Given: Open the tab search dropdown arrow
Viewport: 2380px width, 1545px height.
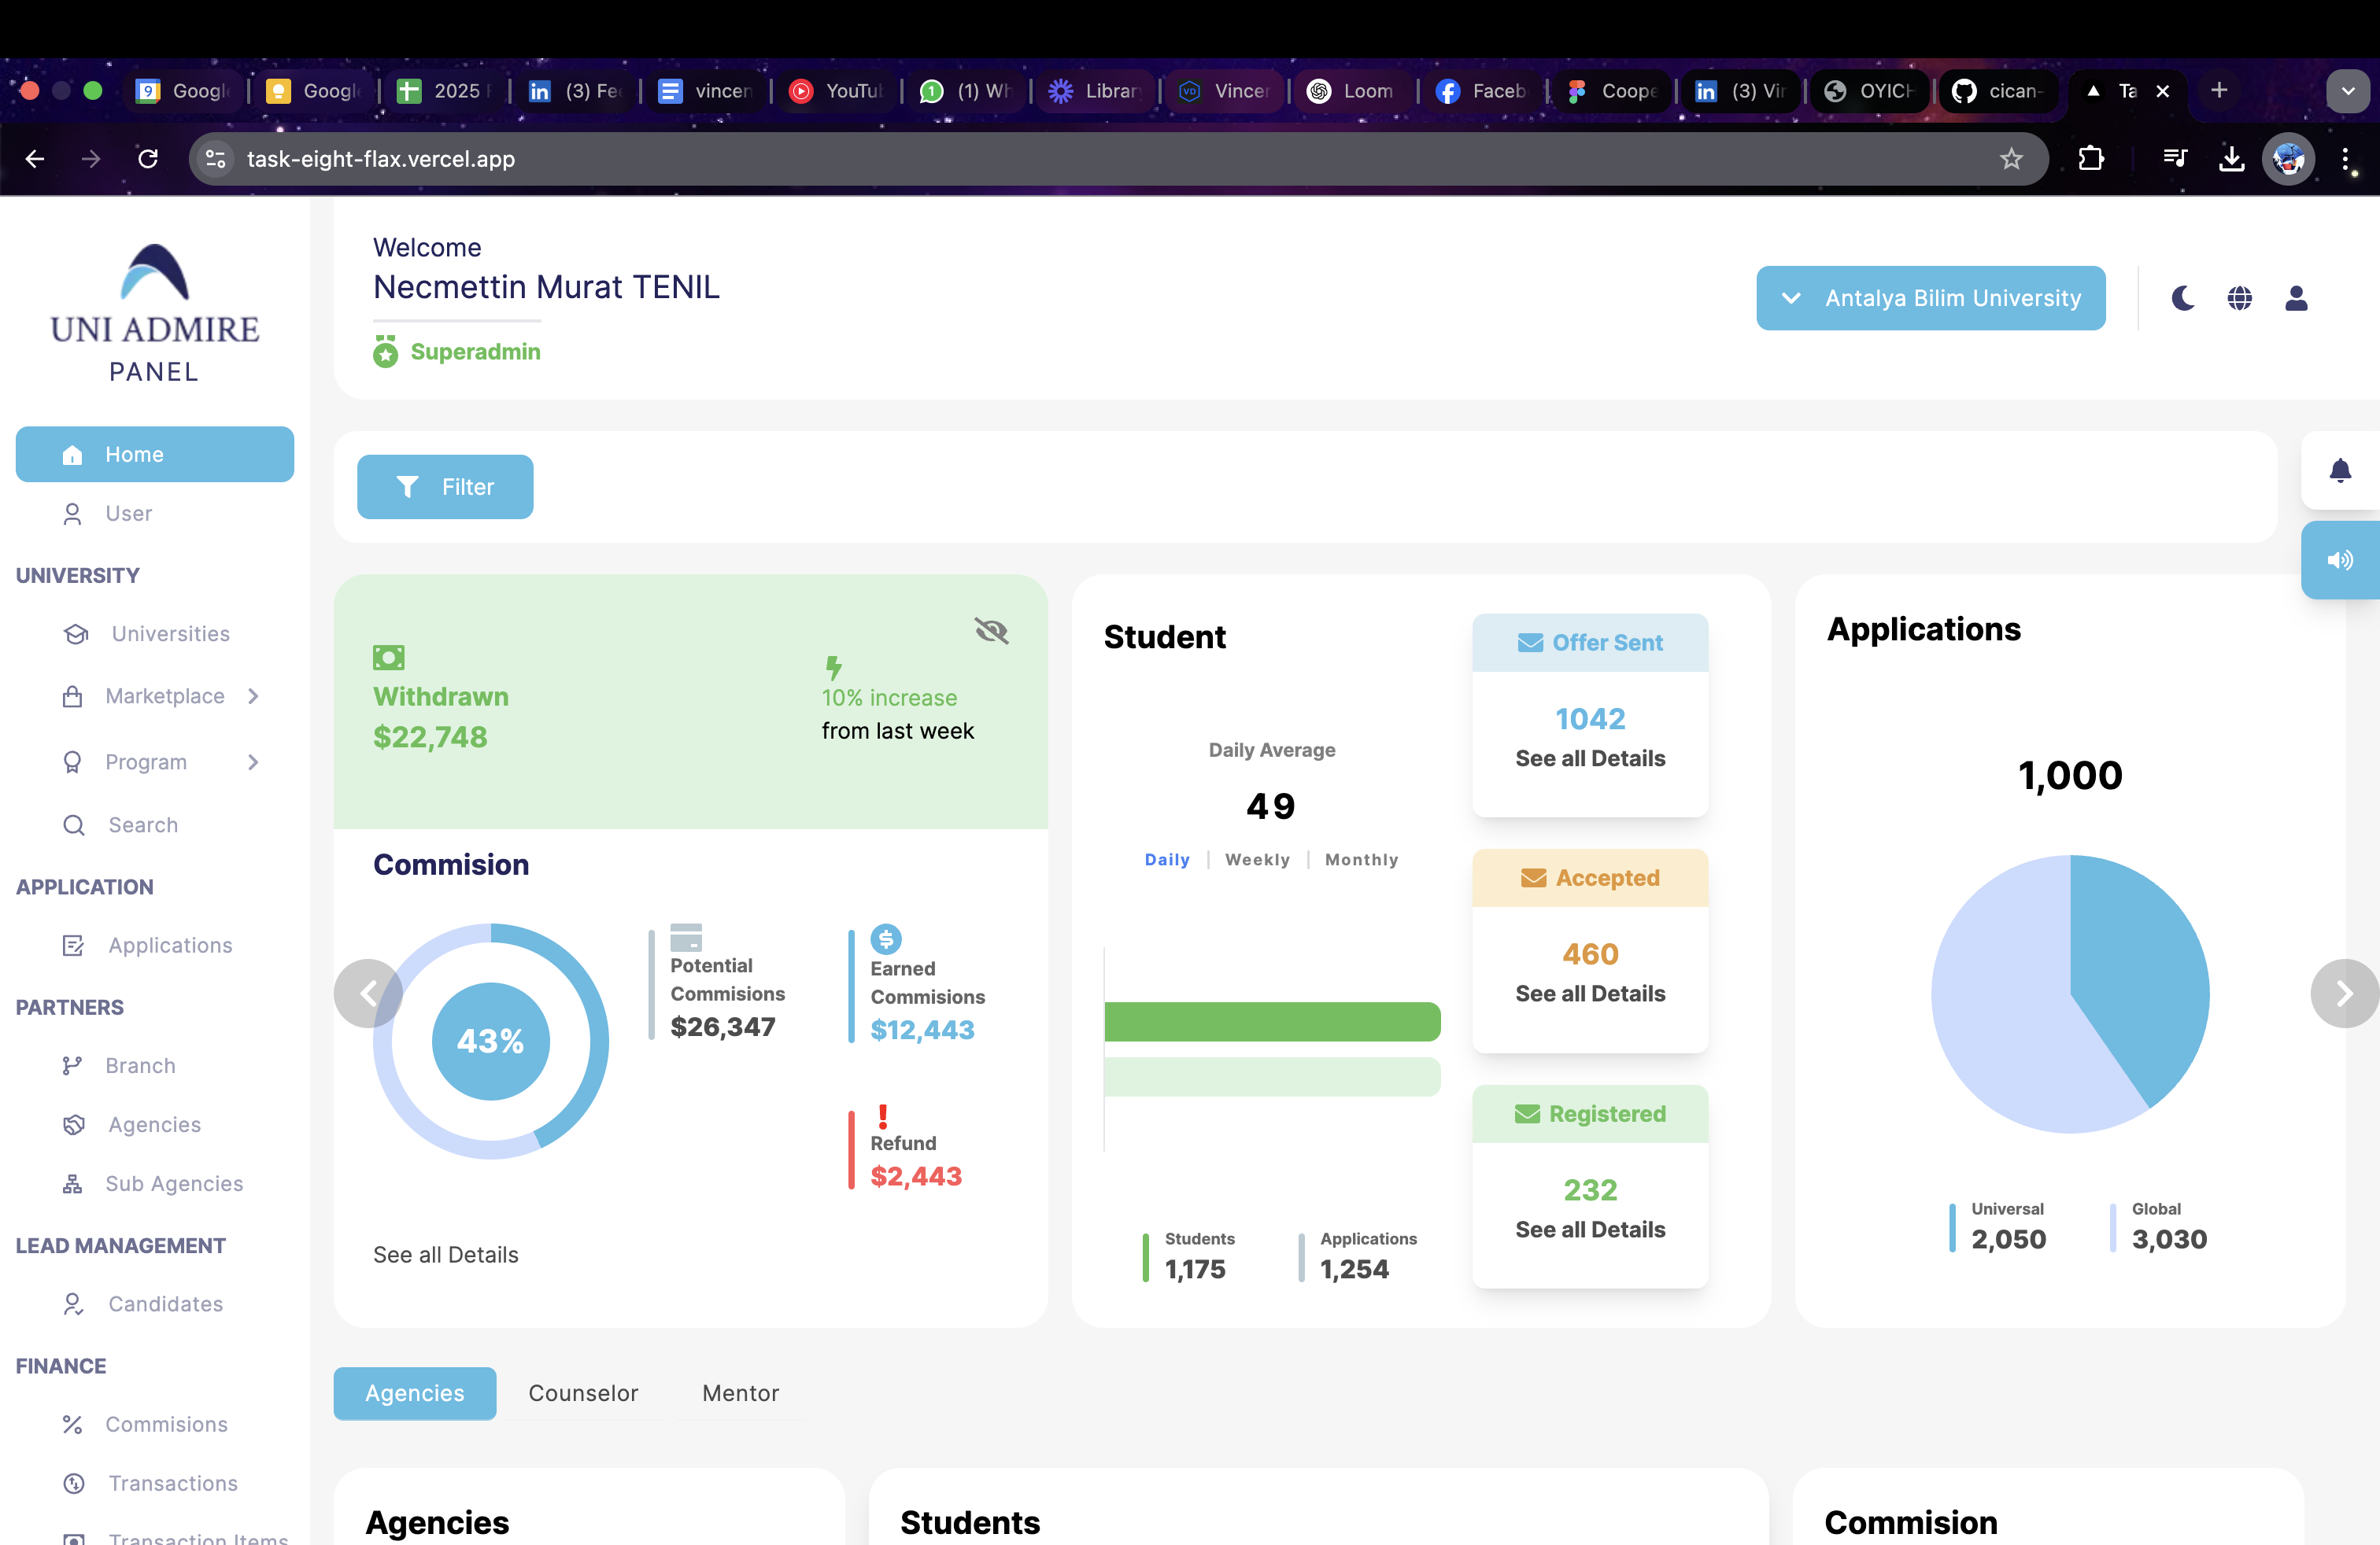Looking at the screenshot, I should coord(2347,91).
